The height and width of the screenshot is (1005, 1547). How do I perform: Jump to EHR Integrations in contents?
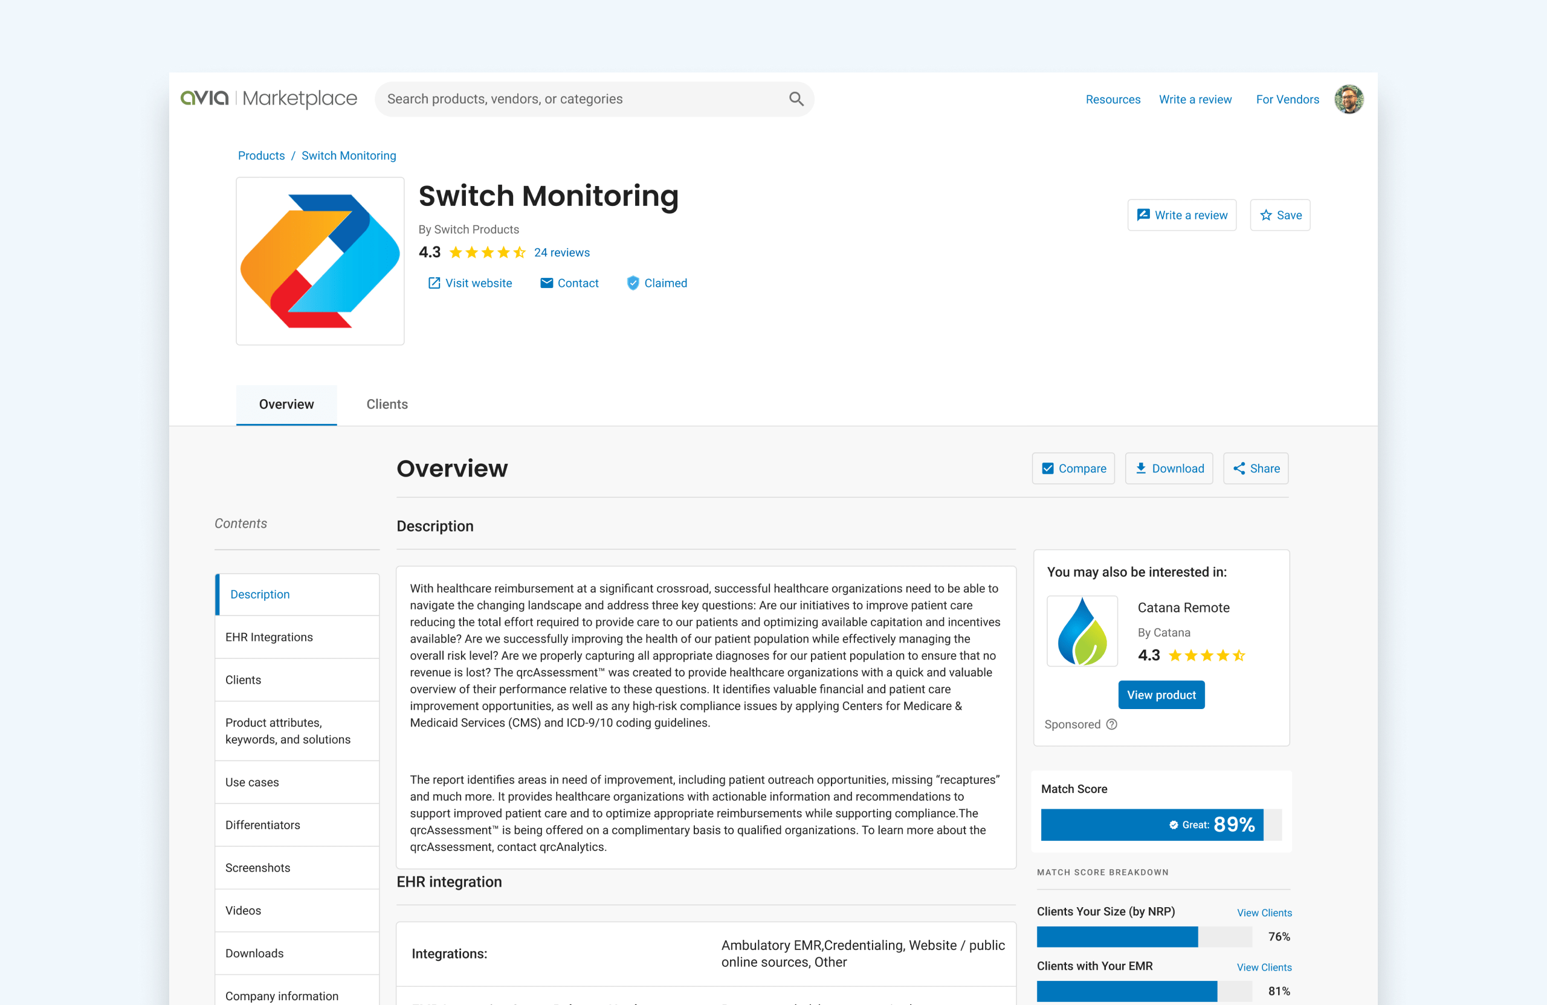pyautogui.click(x=269, y=637)
